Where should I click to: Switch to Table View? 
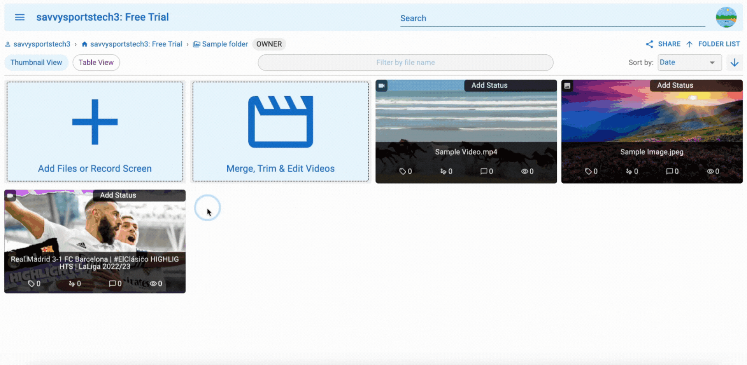[96, 63]
